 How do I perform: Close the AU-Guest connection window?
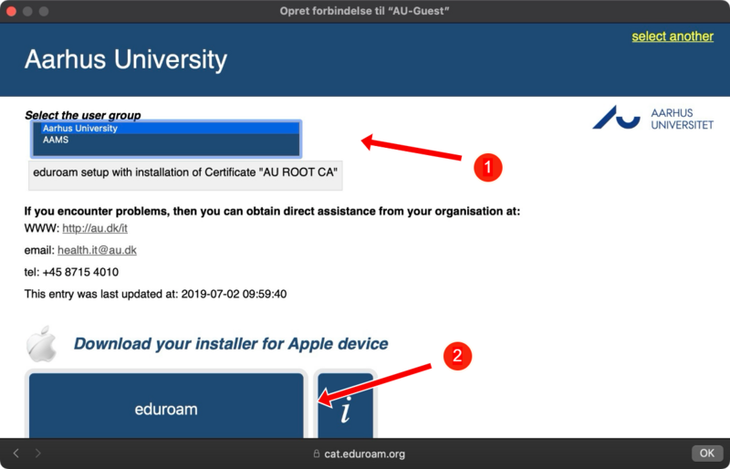click(12, 11)
